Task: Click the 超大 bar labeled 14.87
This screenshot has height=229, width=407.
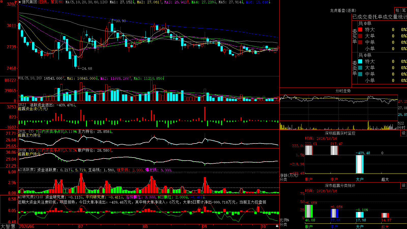Action: [x=385, y=215]
